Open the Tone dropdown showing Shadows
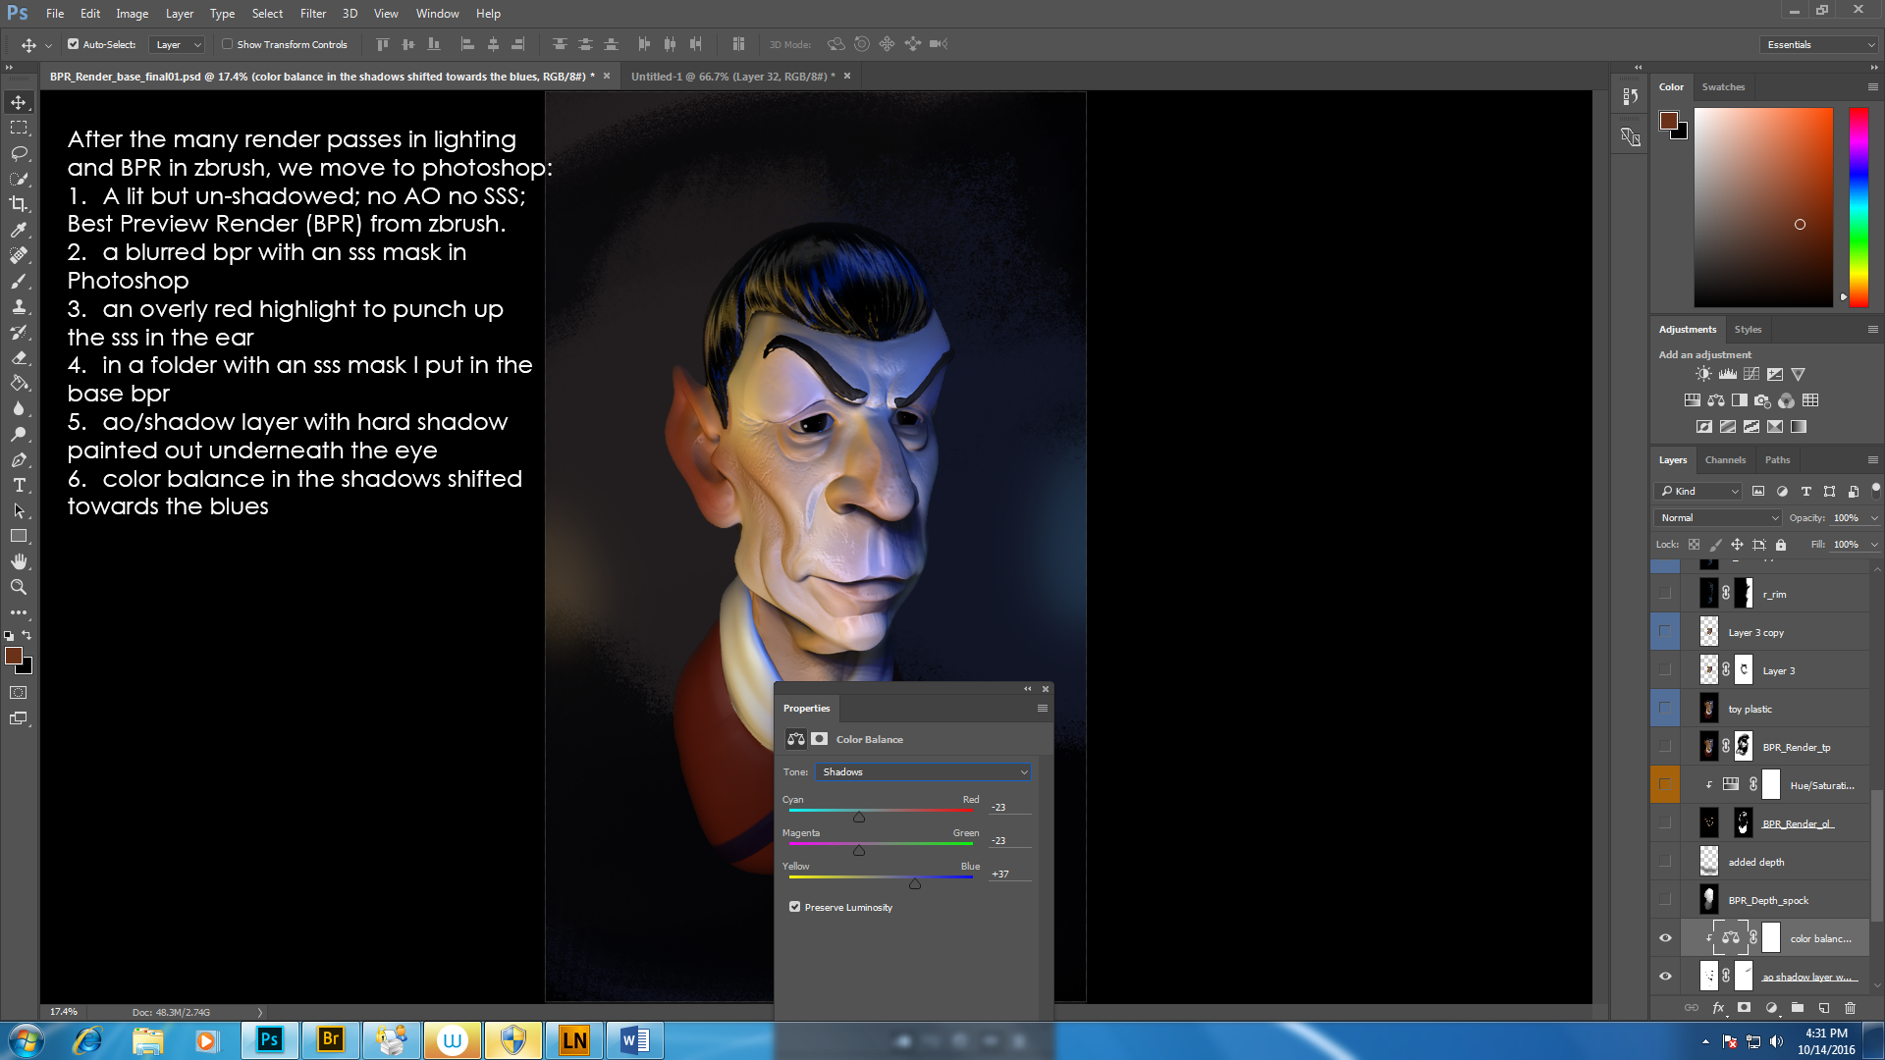Screen dimensions: 1885x1060 click(923, 772)
